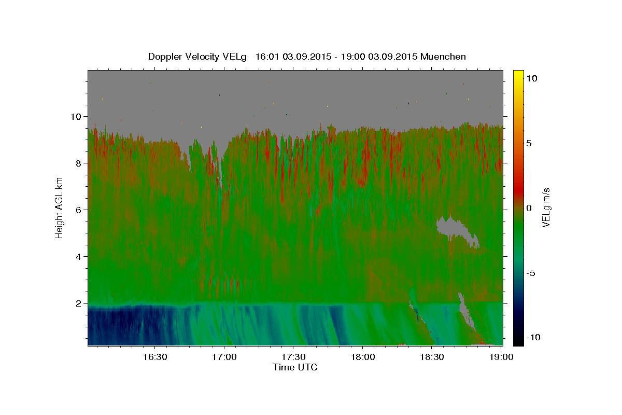
Task: Click the colorbar value '-5'
Action: [x=531, y=273]
